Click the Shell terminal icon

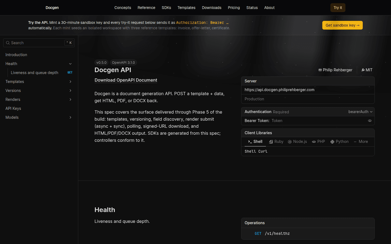(250, 142)
